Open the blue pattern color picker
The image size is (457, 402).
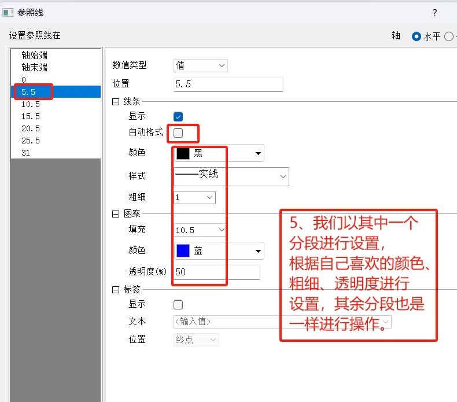(x=219, y=251)
